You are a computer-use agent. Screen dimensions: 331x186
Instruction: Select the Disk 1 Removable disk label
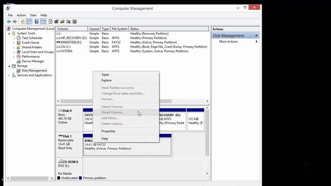(69, 145)
